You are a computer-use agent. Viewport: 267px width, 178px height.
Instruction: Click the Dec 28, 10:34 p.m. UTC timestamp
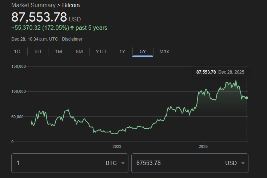tap(35, 39)
